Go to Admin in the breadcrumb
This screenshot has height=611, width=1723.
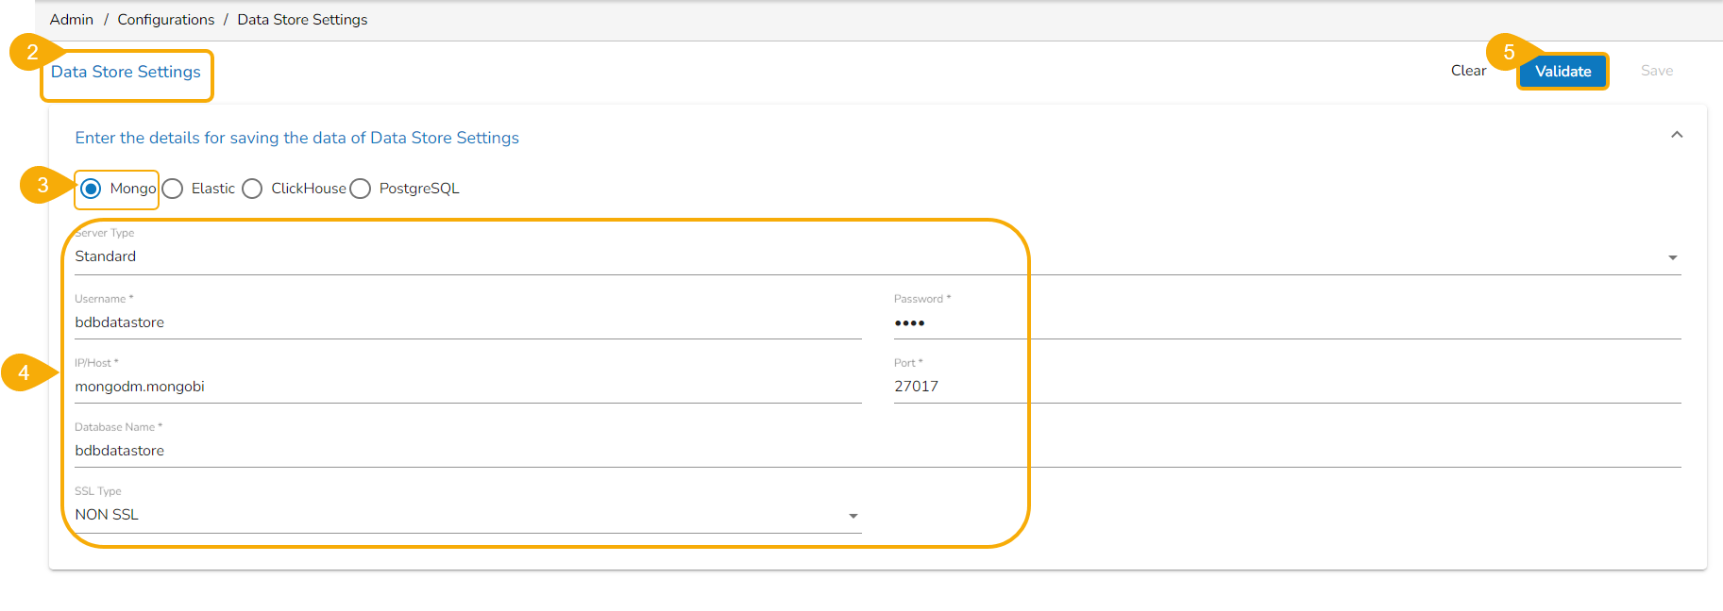tap(72, 20)
